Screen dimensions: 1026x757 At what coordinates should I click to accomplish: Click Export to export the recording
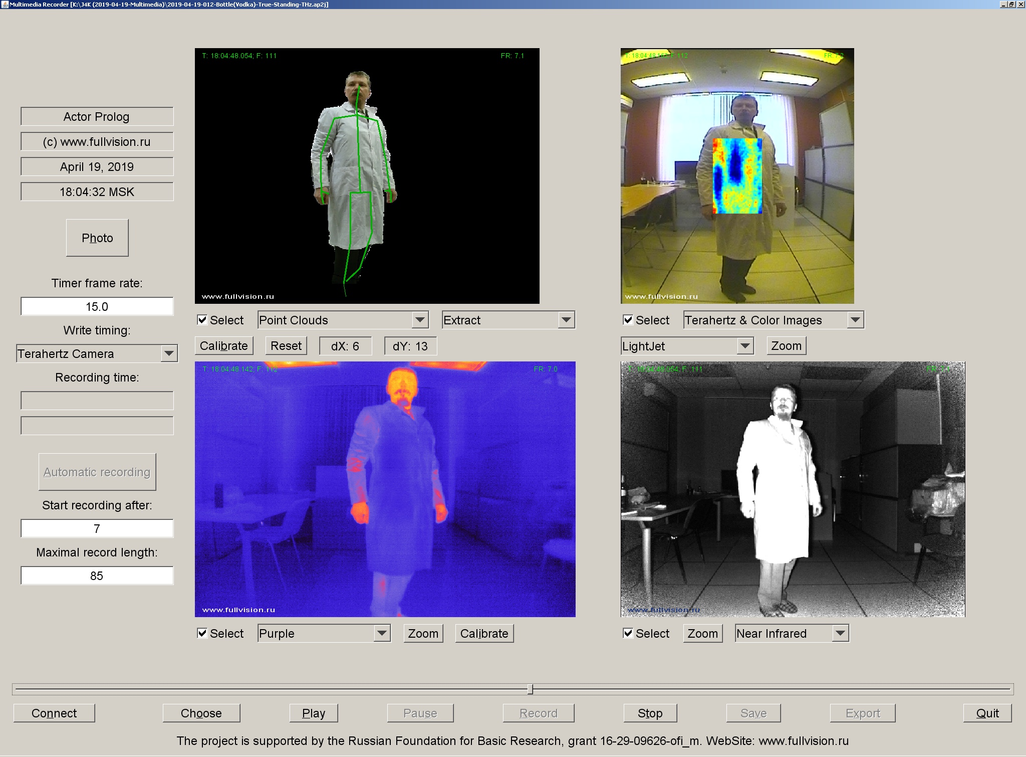pos(862,713)
